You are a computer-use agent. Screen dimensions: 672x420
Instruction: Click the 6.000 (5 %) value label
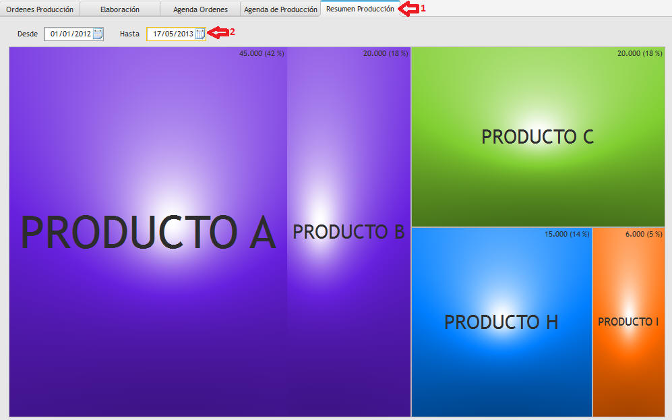click(644, 234)
